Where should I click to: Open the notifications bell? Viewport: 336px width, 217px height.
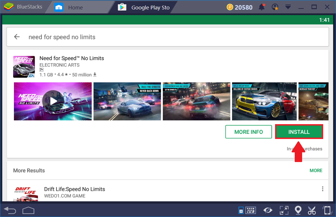[262, 7]
